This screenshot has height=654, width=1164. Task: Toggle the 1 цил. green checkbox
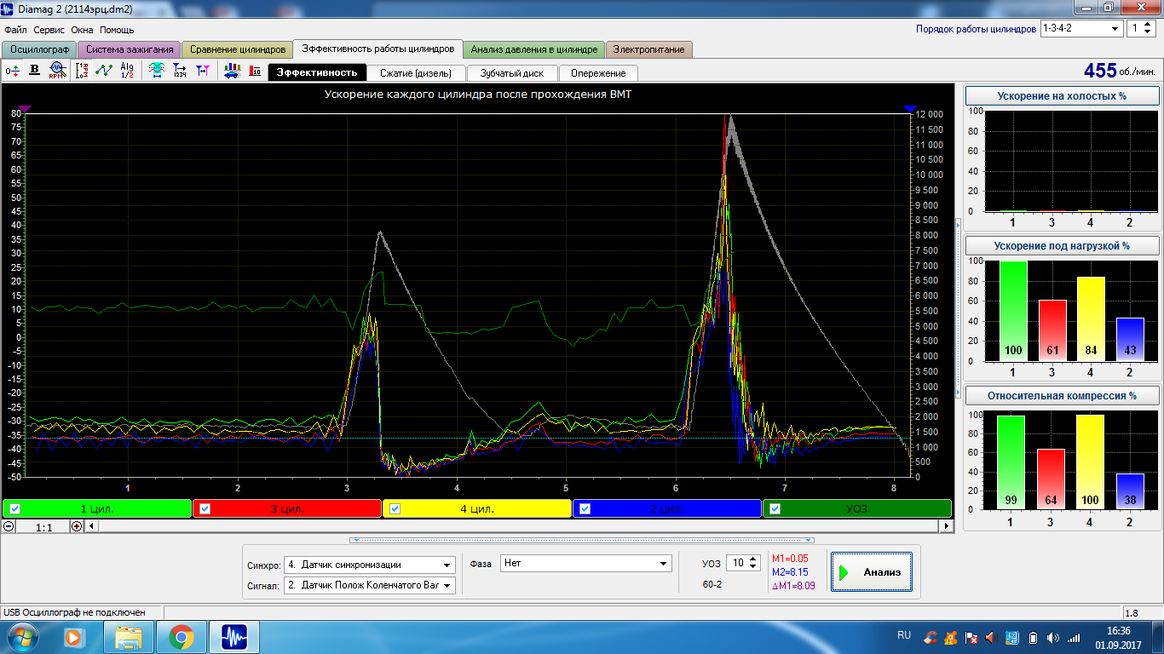coord(14,508)
